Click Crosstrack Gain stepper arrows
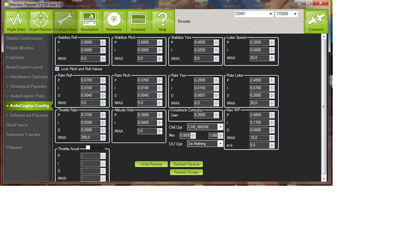 coord(216,115)
